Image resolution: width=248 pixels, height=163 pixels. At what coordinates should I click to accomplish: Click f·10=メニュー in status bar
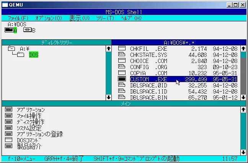click(22, 158)
